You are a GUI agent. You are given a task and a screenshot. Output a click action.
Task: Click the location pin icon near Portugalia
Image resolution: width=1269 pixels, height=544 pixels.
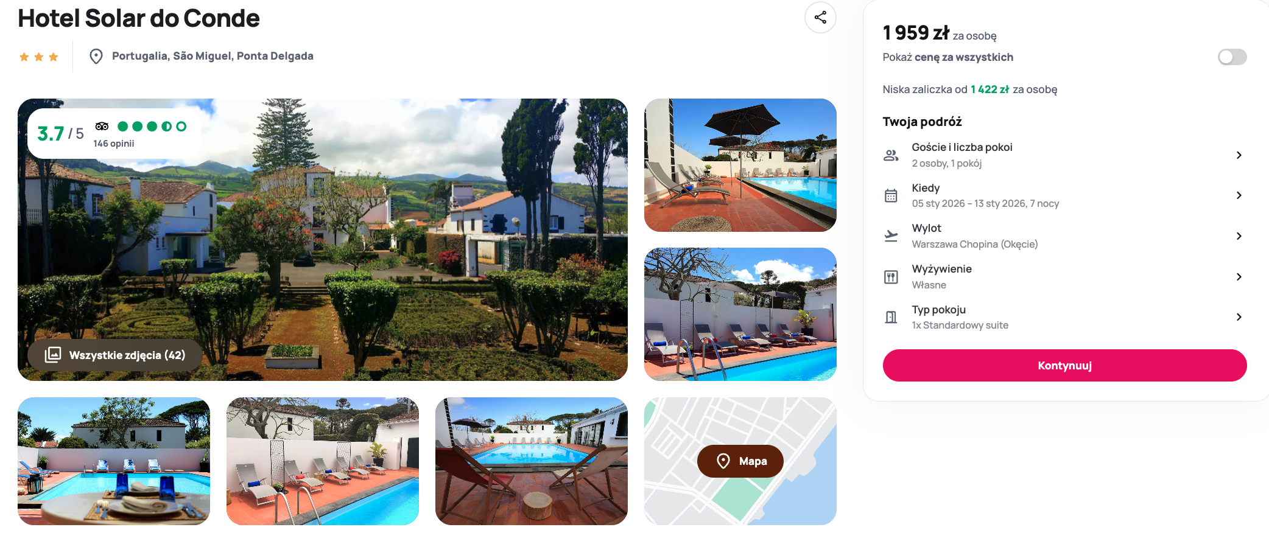pyautogui.click(x=96, y=57)
